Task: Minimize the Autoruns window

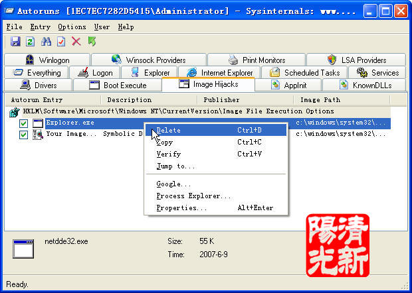Action: tap(370, 11)
